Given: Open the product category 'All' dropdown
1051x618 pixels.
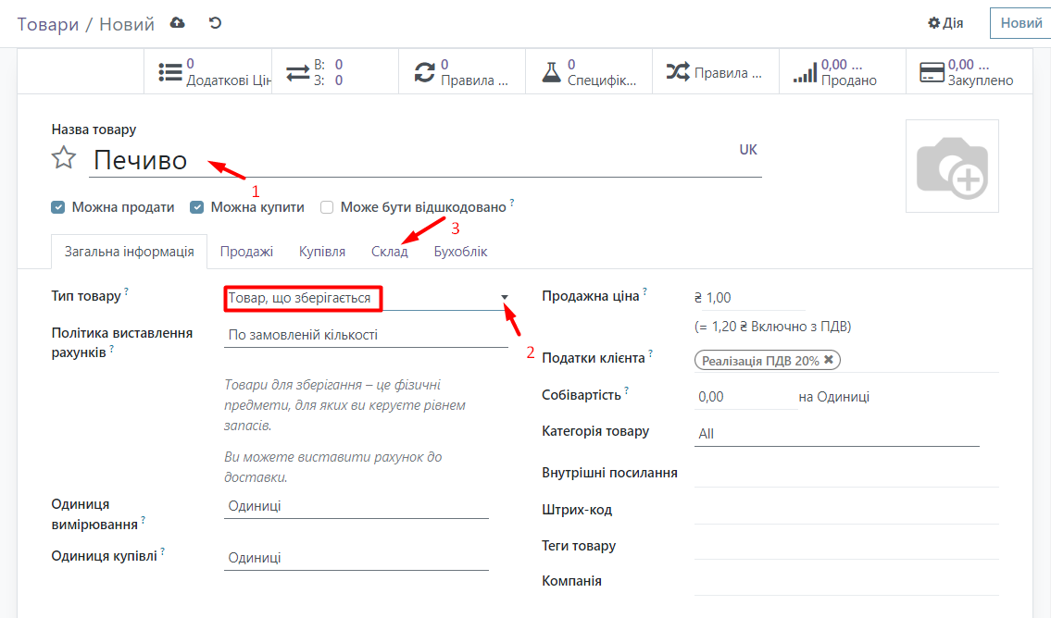Looking at the screenshot, I should 835,433.
